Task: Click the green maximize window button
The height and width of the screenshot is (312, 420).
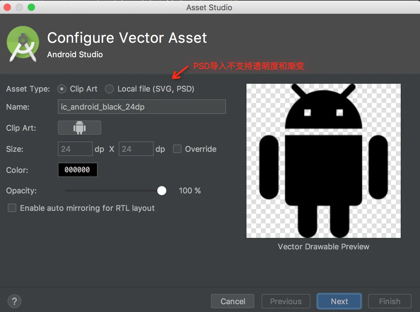Action: pos(31,7)
